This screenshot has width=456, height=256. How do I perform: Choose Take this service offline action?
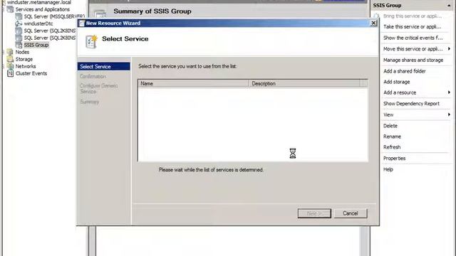[412, 27]
